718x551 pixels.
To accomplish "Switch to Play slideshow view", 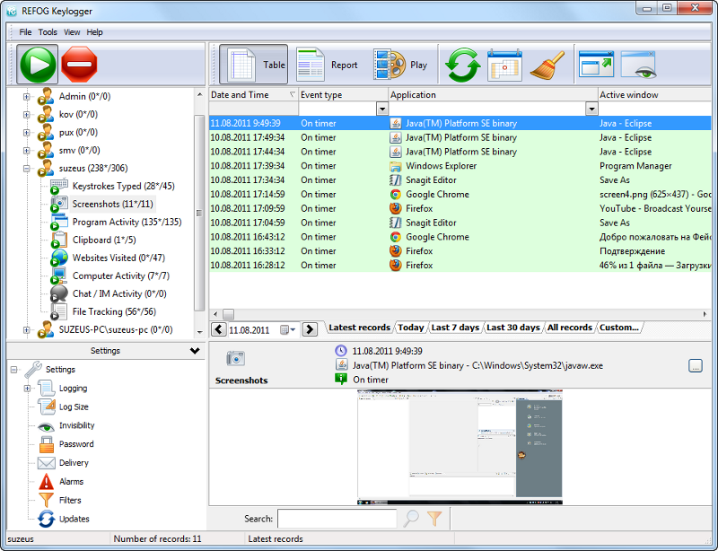I will pos(401,65).
